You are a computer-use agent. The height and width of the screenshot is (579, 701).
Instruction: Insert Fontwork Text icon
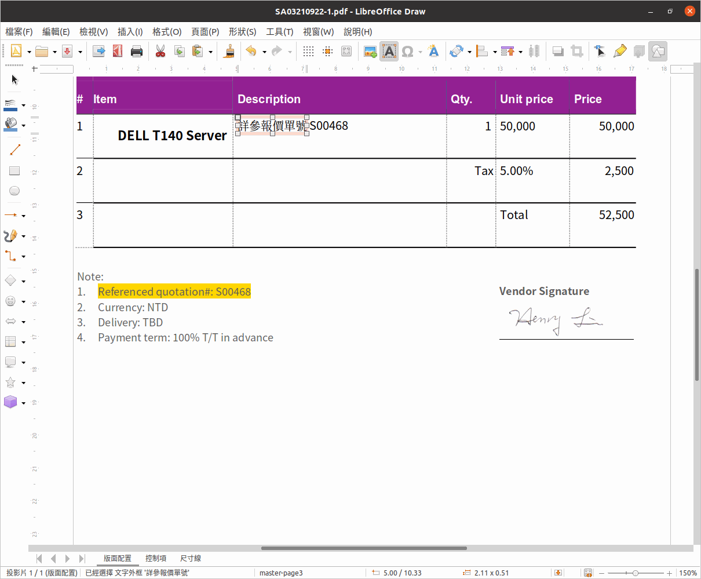(x=433, y=52)
